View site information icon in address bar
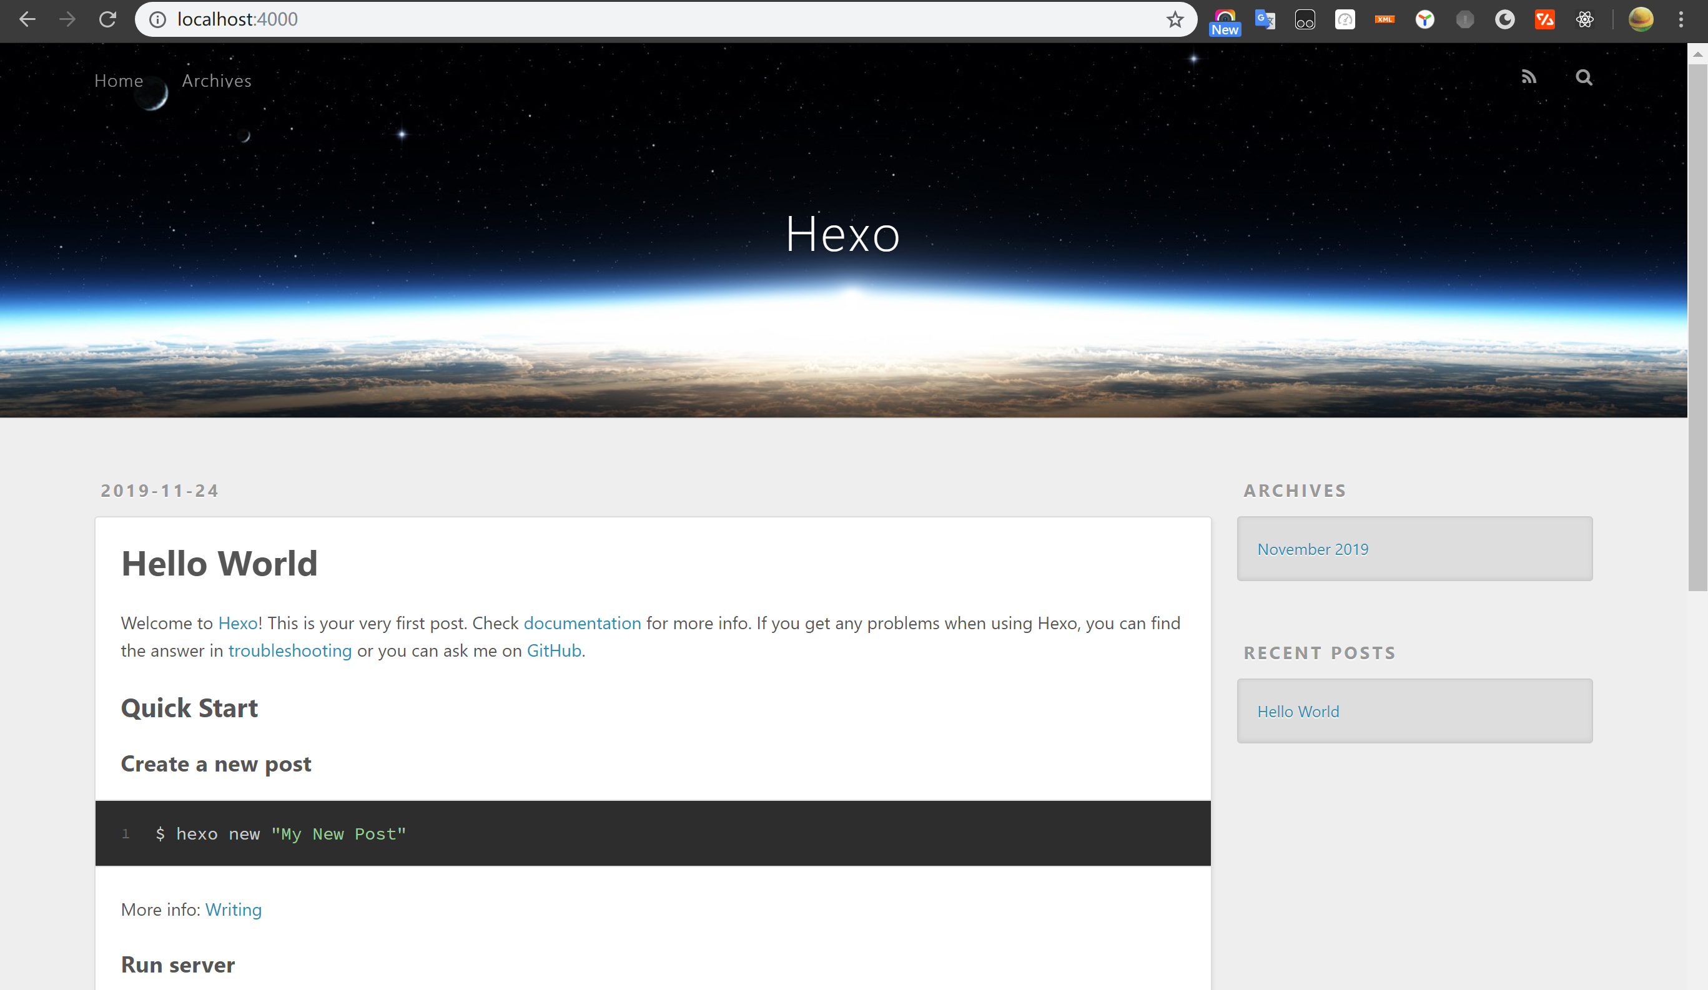 pyautogui.click(x=157, y=19)
